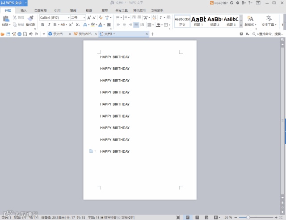The width and height of the screenshot is (286, 220).
Task: Switch to the 云文档 document tab
Action: click(58, 34)
